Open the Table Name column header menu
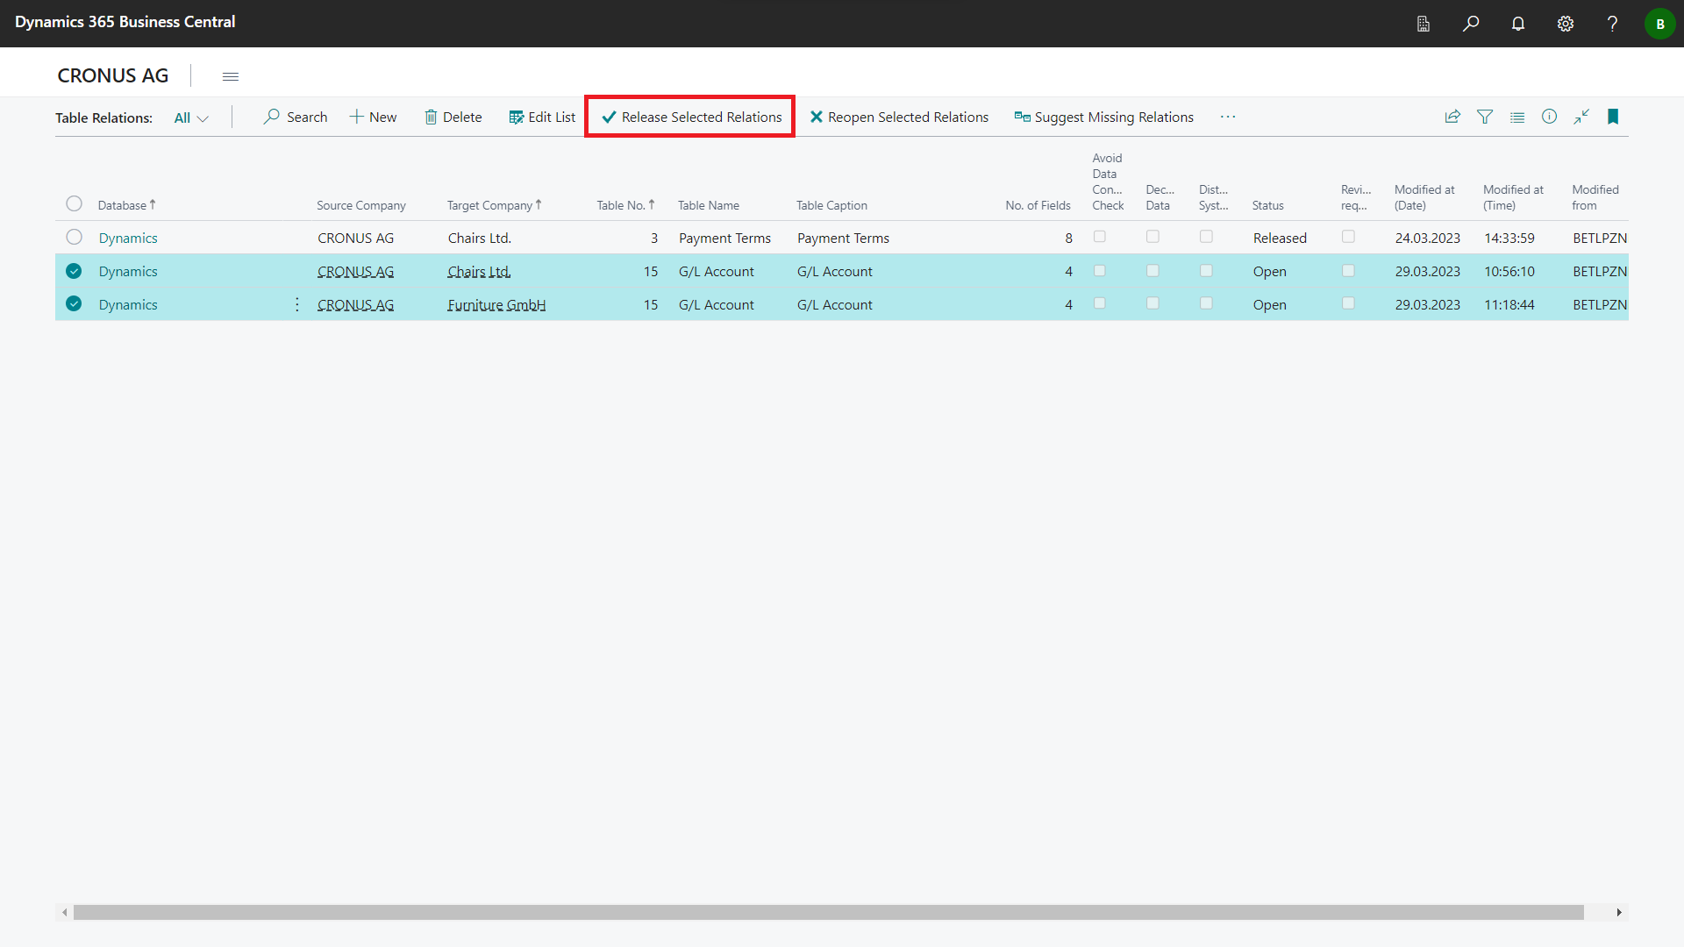 (x=709, y=205)
